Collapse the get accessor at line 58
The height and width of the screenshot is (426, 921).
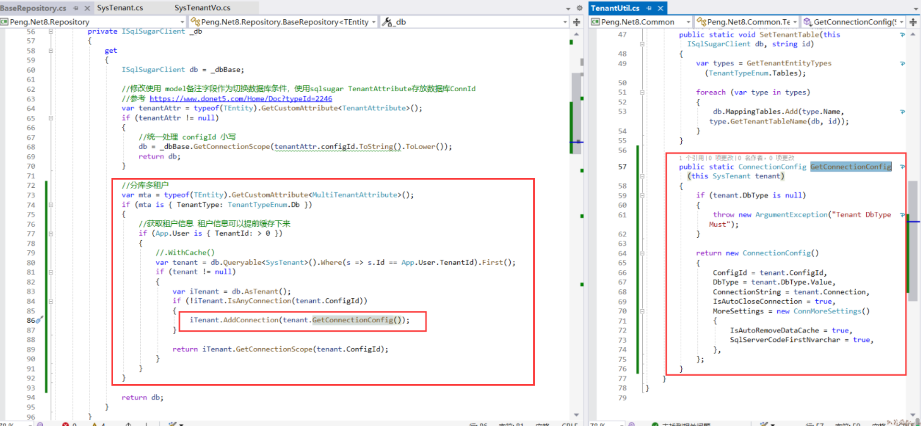click(x=50, y=50)
